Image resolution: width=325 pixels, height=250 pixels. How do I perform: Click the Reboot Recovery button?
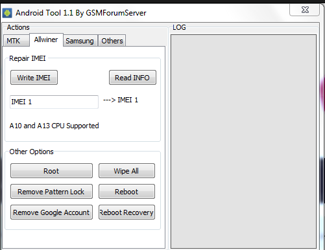click(126, 212)
